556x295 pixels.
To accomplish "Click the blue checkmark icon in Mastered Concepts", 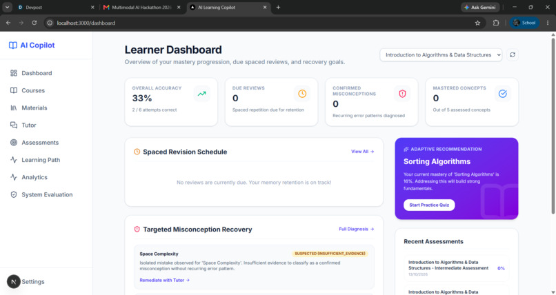I will pos(502,94).
